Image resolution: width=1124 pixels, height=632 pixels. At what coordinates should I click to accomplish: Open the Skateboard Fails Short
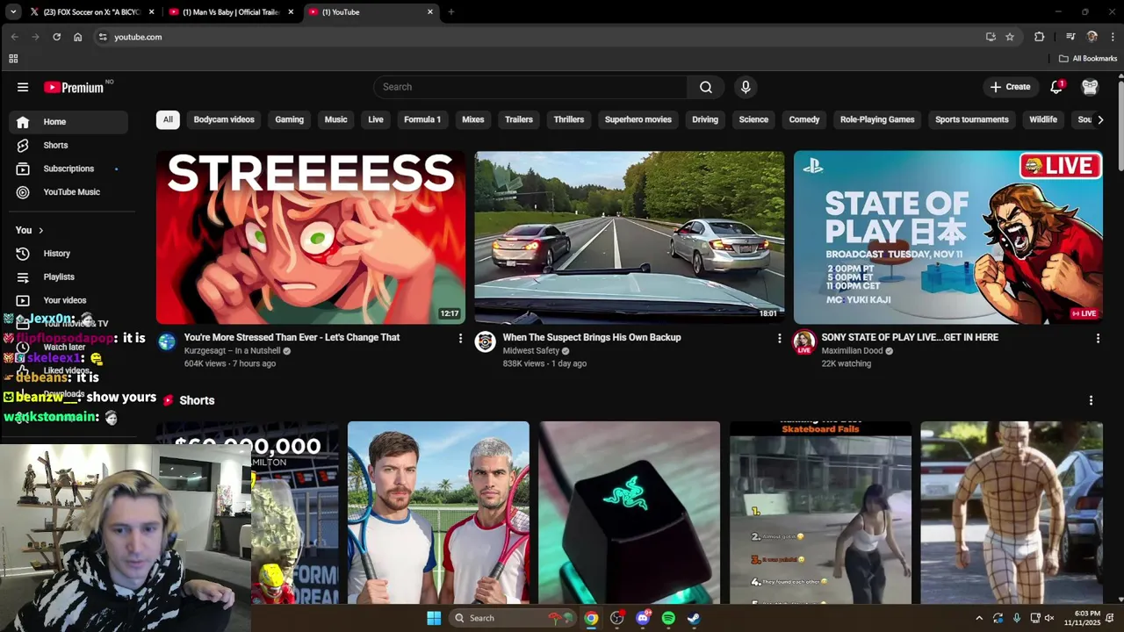pyautogui.click(x=820, y=513)
